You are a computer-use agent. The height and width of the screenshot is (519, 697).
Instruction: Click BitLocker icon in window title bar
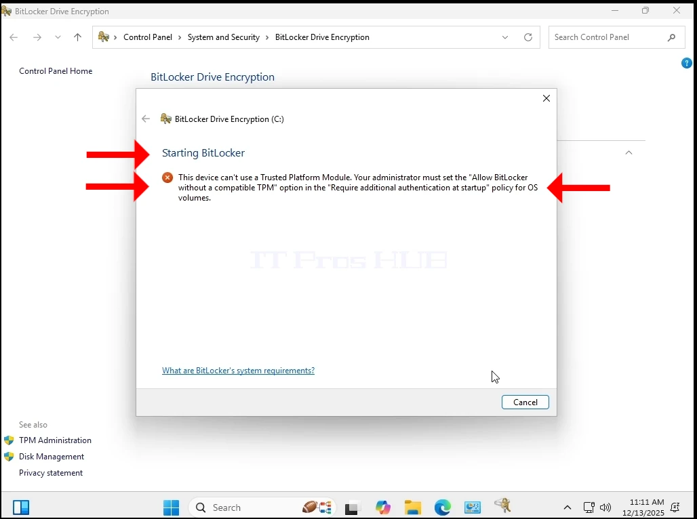(6, 11)
